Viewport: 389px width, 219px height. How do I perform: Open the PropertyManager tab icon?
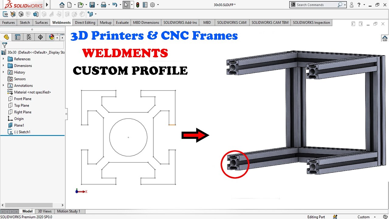[x=18, y=37]
